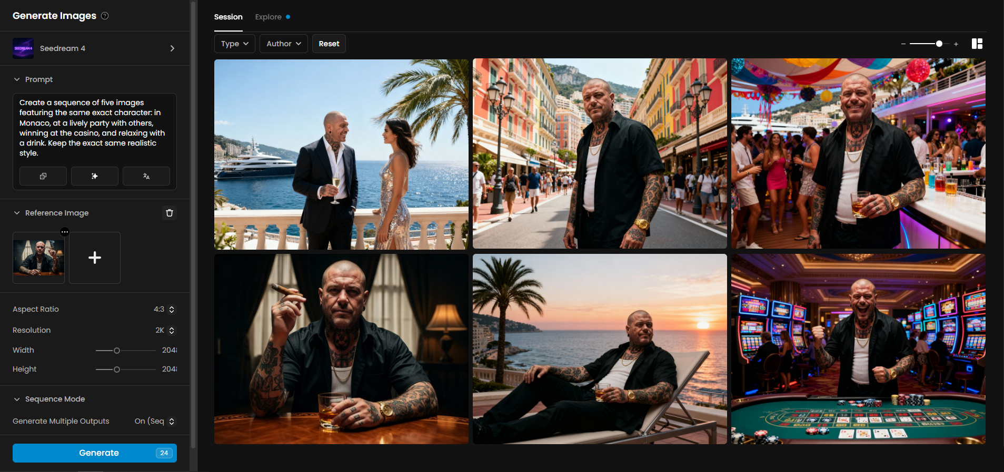This screenshot has height=472, width=1004.
Task: Select the Session tab
Action: coord(228,17)
